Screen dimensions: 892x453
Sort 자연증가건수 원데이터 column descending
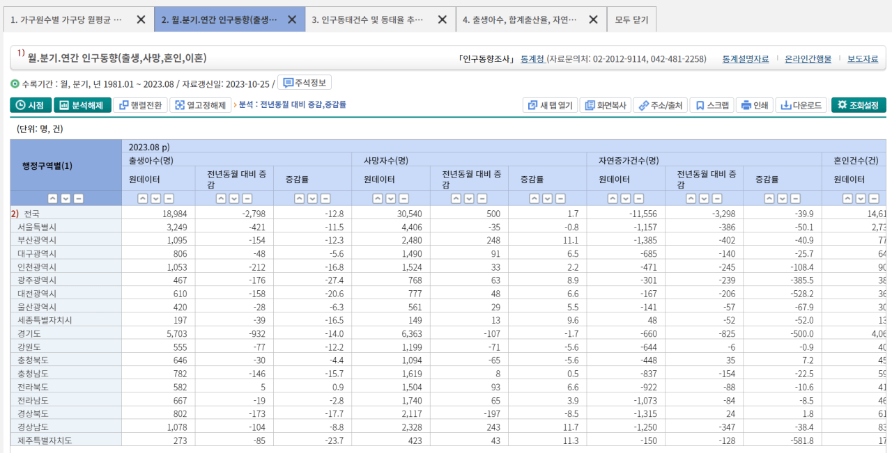click(626, 198)
